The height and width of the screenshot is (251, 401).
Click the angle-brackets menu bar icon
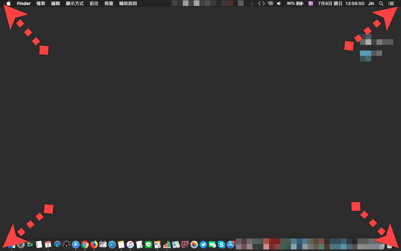(x=261, y=3)
